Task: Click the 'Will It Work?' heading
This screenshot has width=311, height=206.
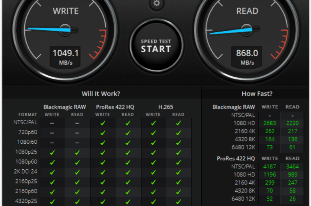Action: 101,93
